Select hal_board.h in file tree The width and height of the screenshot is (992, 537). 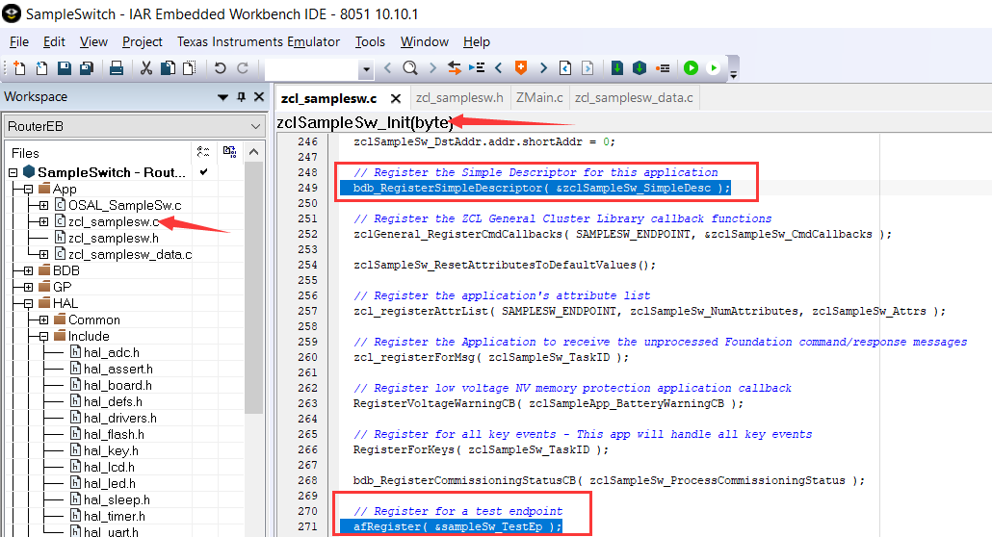[x=117, y=385]
